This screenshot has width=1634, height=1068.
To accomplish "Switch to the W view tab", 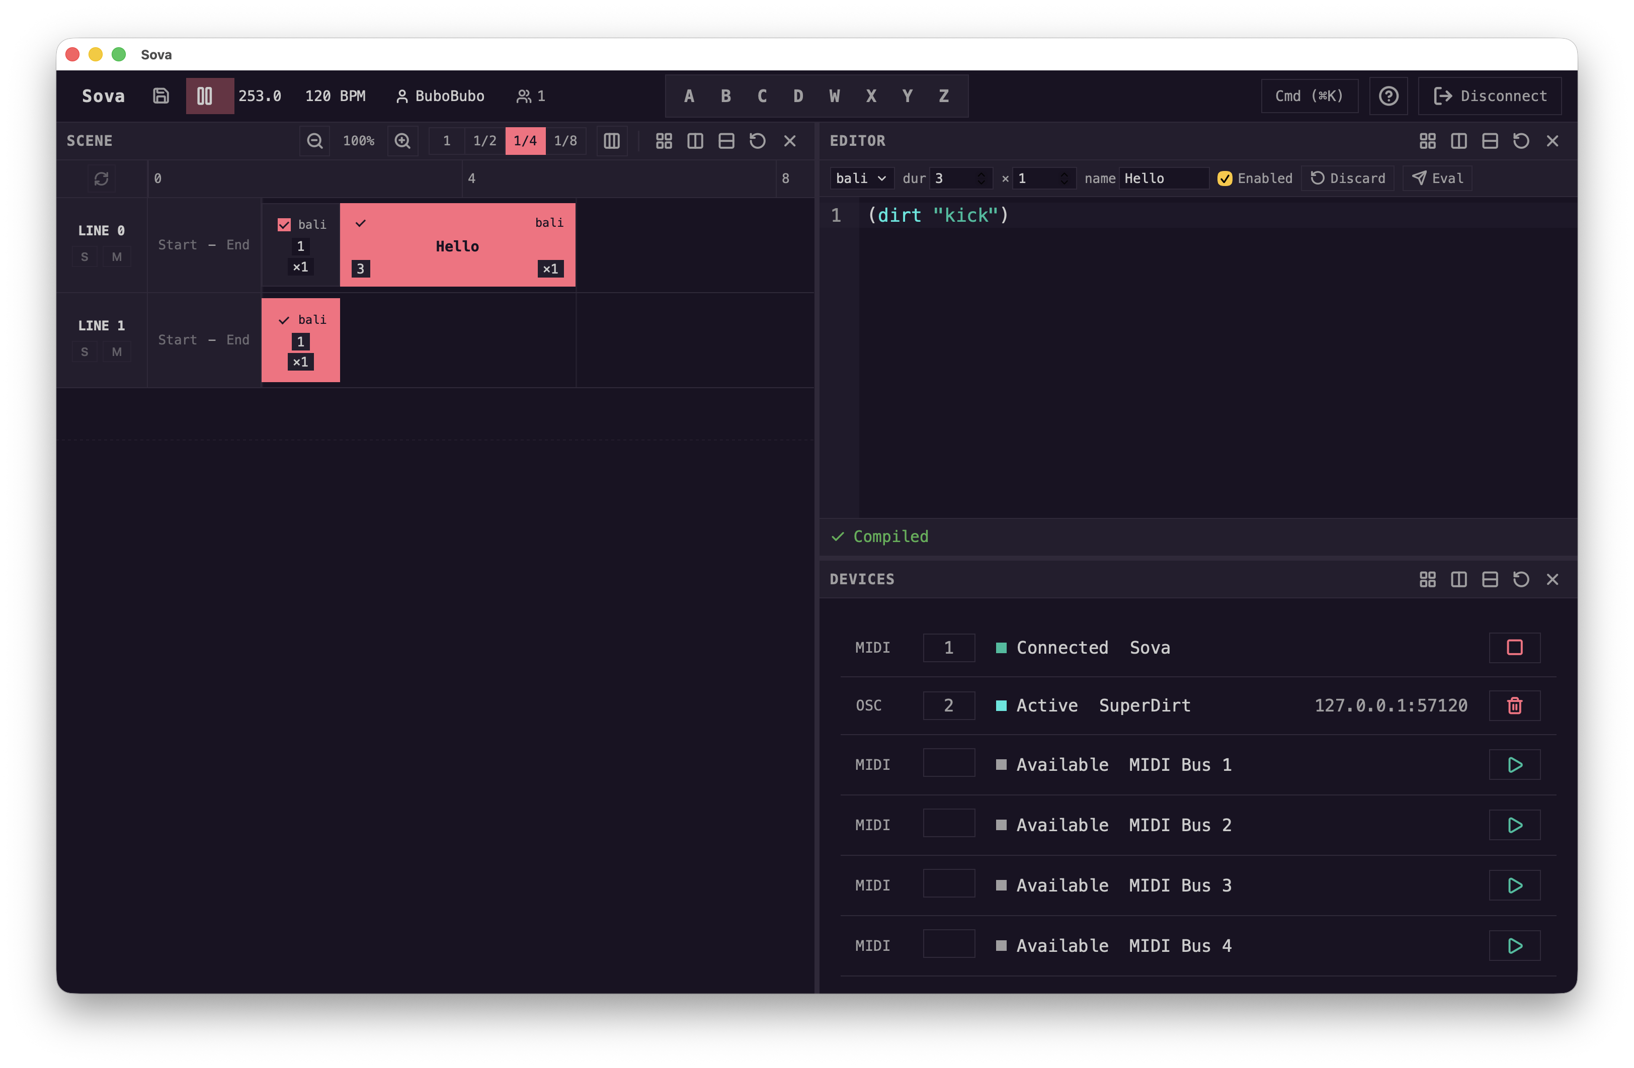I will click(834, 96).
